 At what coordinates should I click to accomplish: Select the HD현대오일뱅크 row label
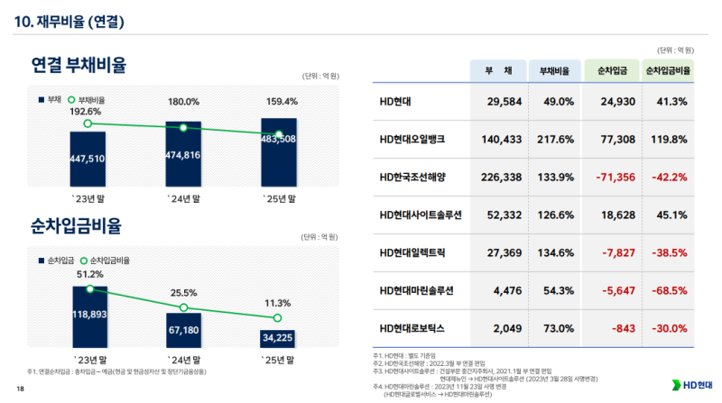coord(412,140)
